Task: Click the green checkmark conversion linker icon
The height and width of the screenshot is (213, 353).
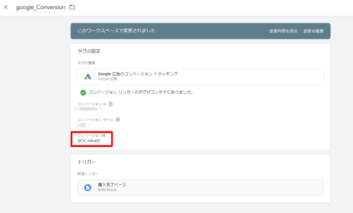Action: pyautogui.click(x=83, y=92)
